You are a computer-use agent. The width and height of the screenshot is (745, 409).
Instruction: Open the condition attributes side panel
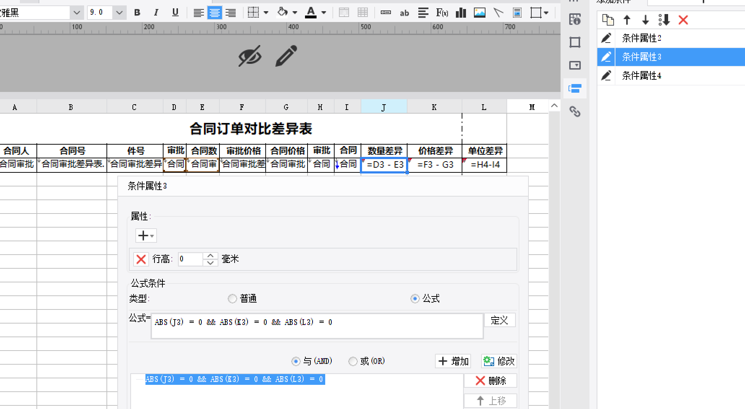tap(575, 88)
